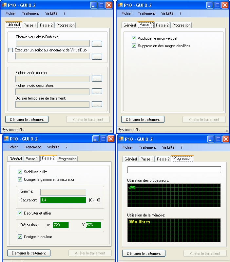Select Général tab in the Passe 1 window

pyautogui.click(x=129, y=25)
